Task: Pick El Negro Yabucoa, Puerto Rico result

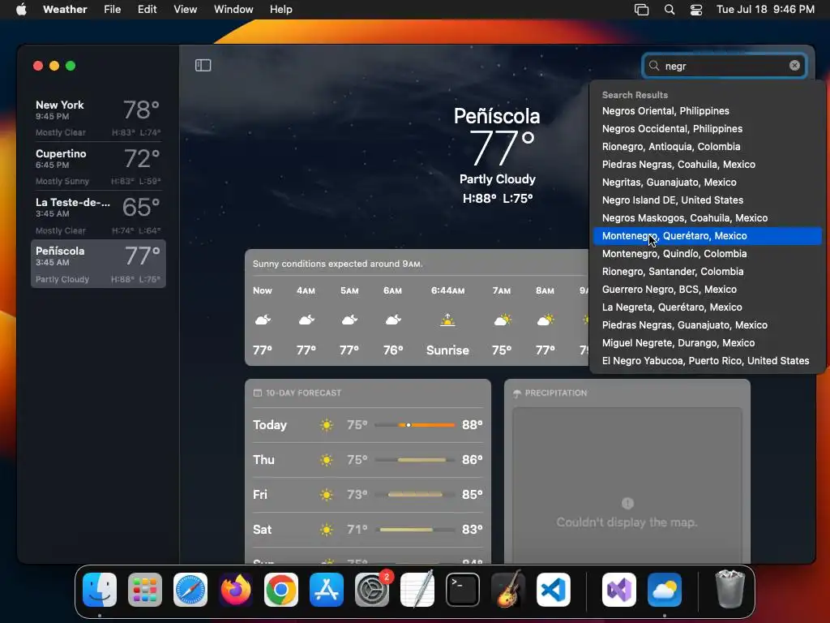Action: click(707, 361)
